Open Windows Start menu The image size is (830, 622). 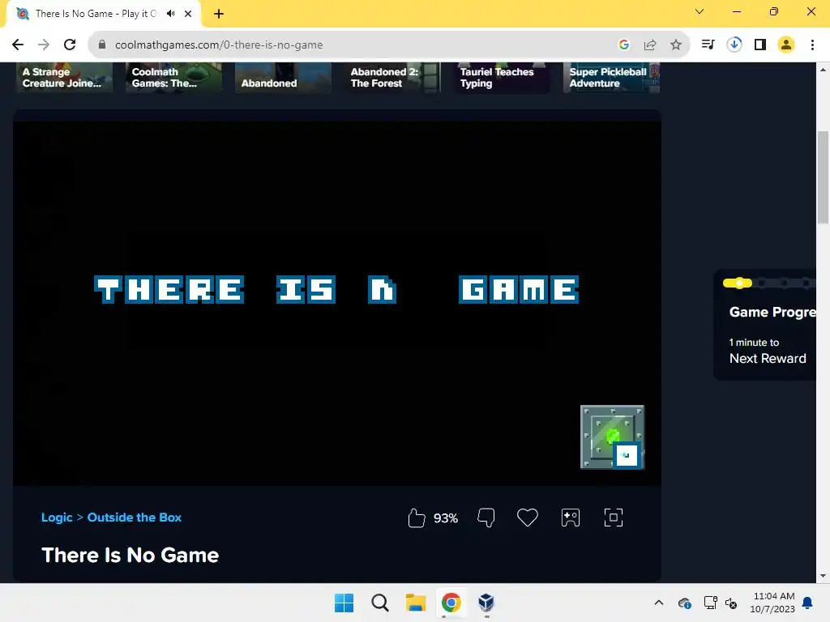coord(344,603)
